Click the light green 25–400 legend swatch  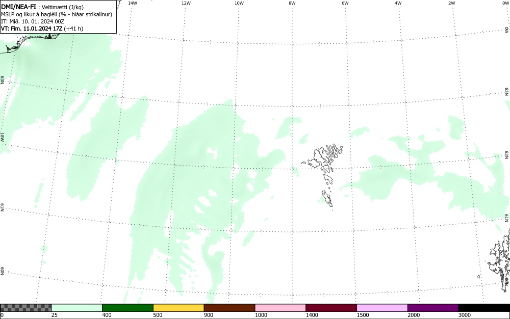77,308
